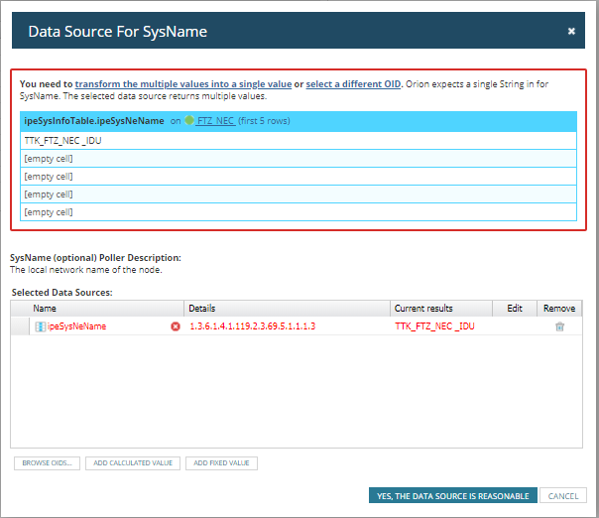Image resolution: width=599 pixels, height=518 pixels.
Task: Remove ipeSysNeName using the trash icon
Action: pyautogui.click(x=559, y=326)
